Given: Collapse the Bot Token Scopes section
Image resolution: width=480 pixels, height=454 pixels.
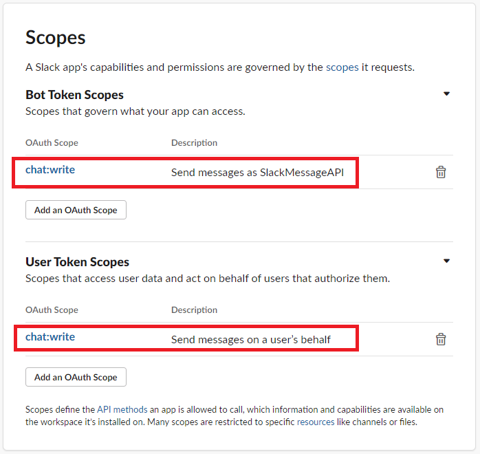Looking at the screenshot, I should (446, 94).
